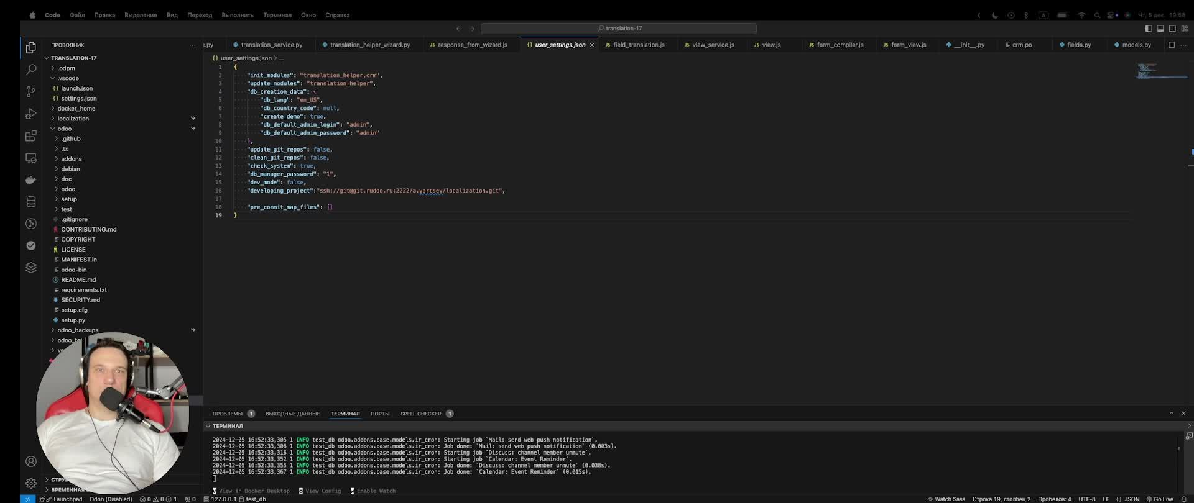This screenshot has width=1194, height=503.
Task: Toggle the primary side bar visibility
Action: tap(1149, 29)
